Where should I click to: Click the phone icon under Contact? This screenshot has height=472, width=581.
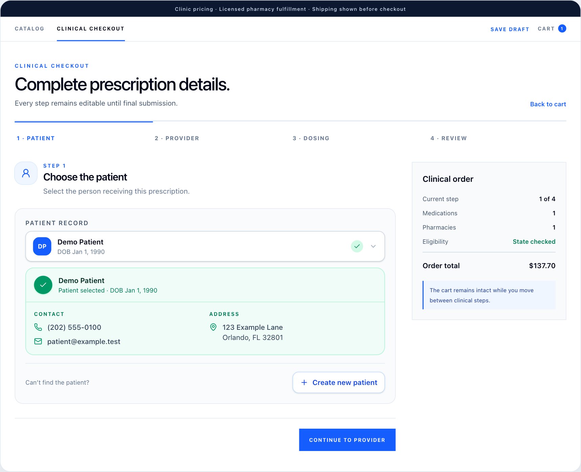pos(38,327)
